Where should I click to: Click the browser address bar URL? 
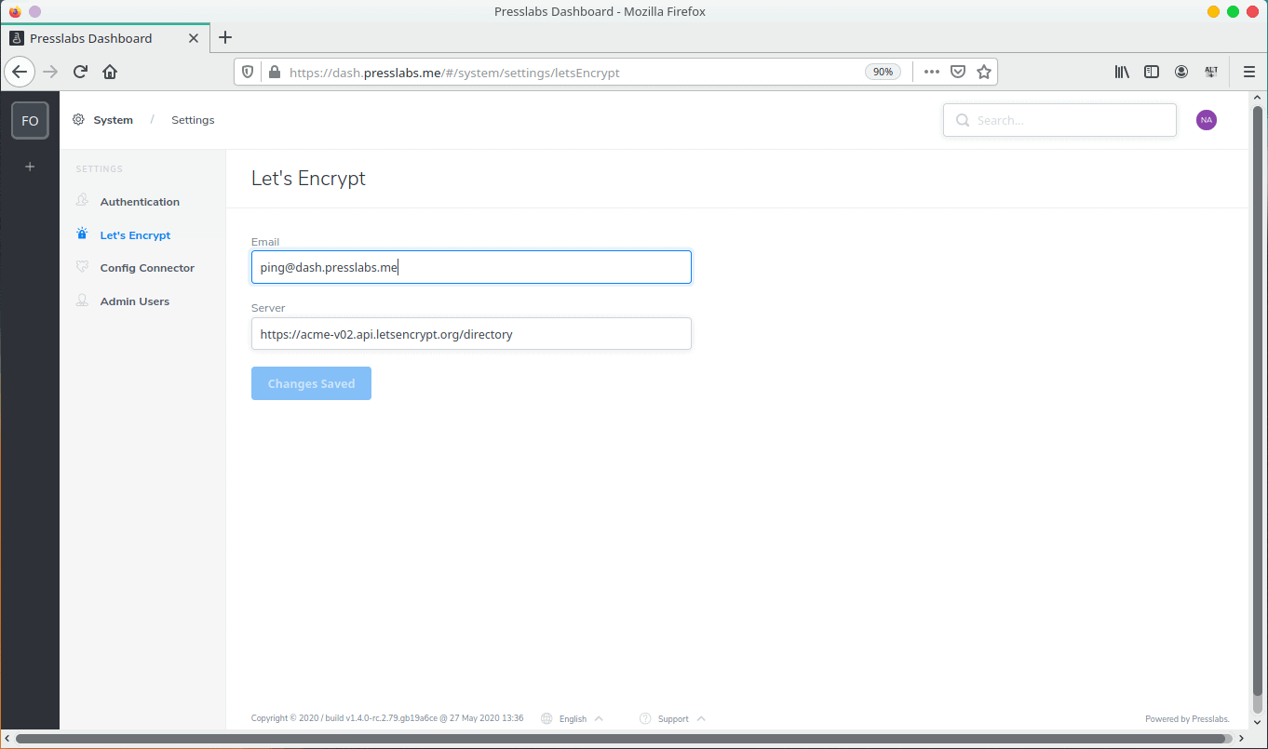[454, 72]
